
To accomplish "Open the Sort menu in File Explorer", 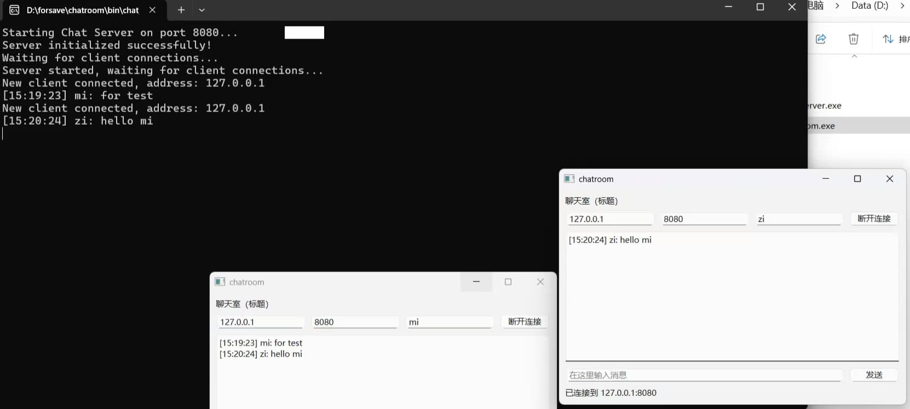I will click(x=896, y=39).
